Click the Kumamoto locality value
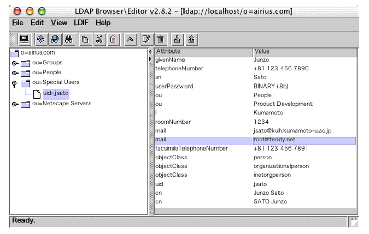Image resolution: width=369 pixels, height=234 pixels. coord(268,113)
